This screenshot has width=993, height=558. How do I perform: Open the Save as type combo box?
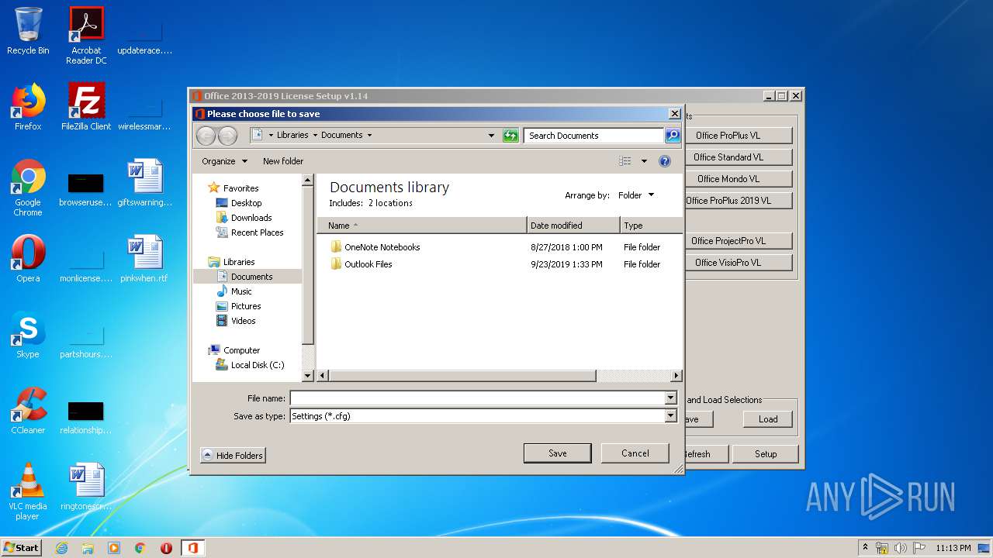pyautogui.click(x=483, y=416)
